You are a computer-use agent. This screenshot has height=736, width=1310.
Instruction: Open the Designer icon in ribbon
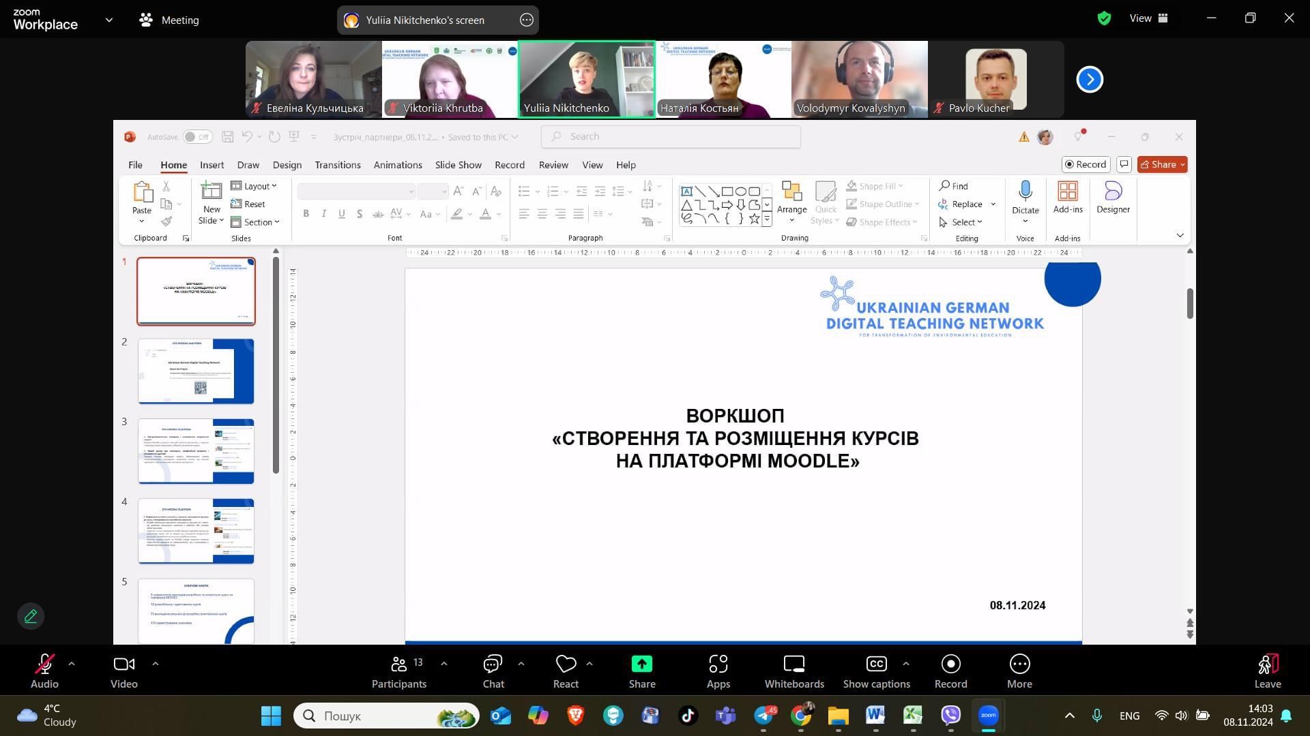tap(1113, 191)
